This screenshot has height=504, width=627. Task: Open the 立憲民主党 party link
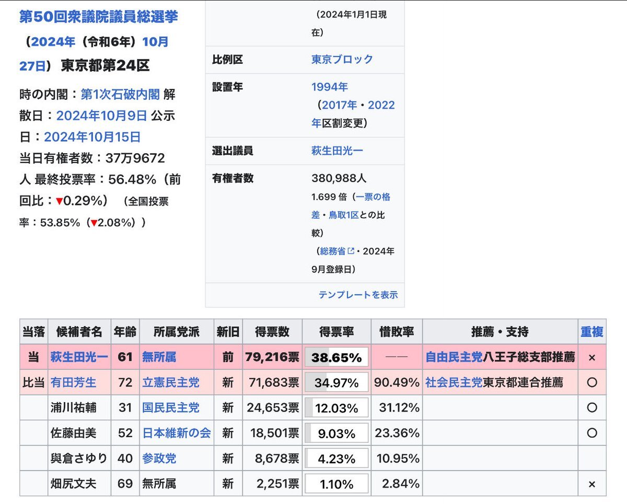171,383
